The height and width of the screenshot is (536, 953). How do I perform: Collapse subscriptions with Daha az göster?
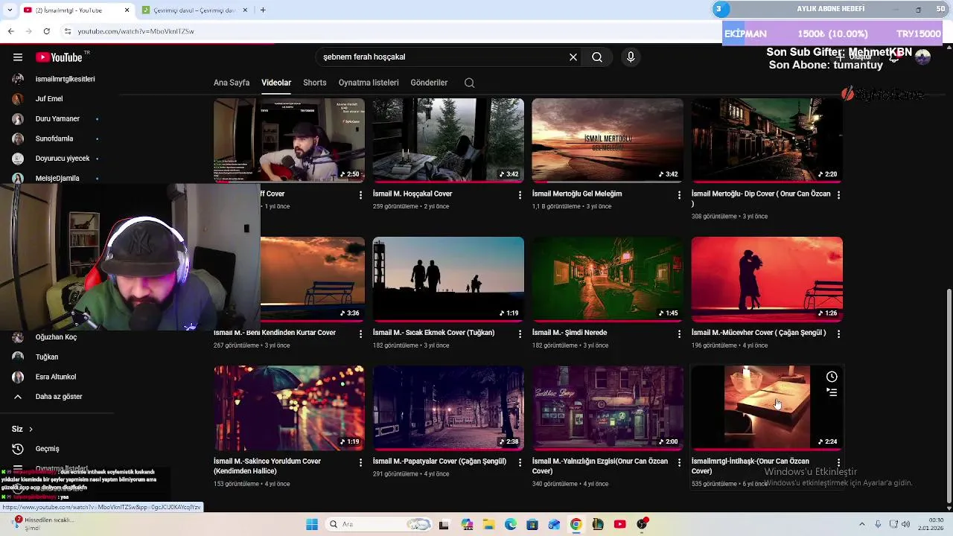(59, 397)
